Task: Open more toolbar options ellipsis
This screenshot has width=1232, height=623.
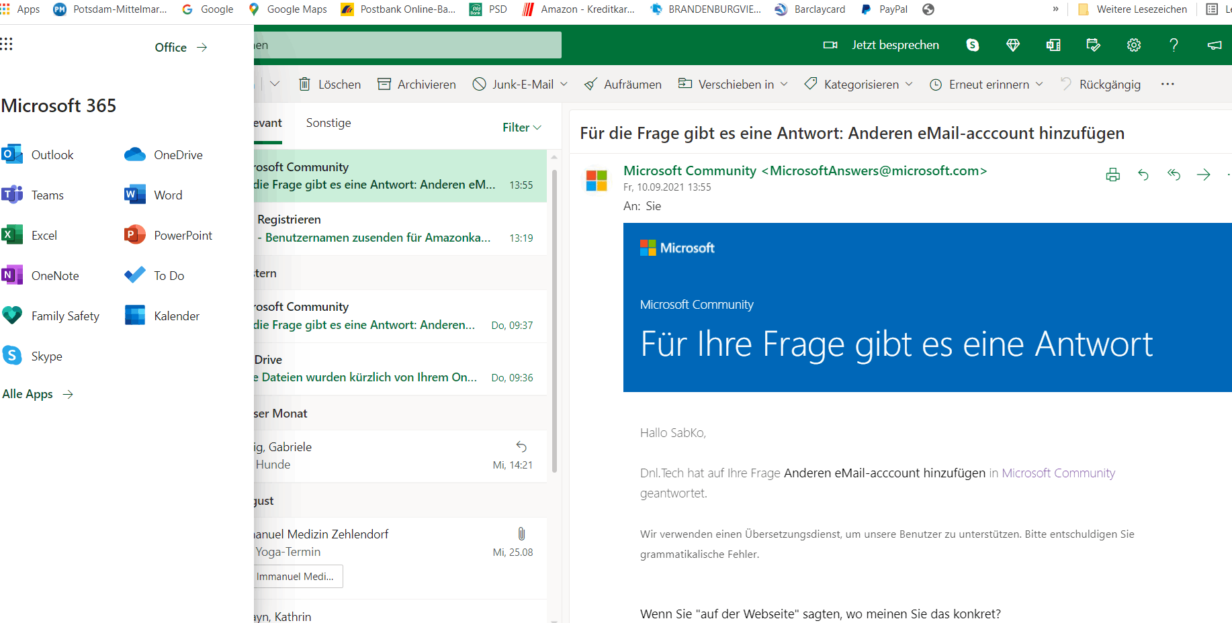Action: pyautogui.click(x=1168, y=84)
